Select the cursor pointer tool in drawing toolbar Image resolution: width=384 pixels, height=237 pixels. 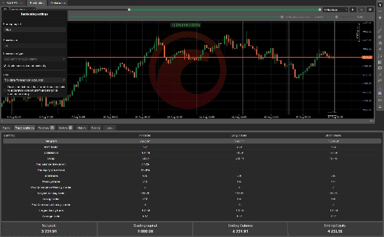[380, 5]
